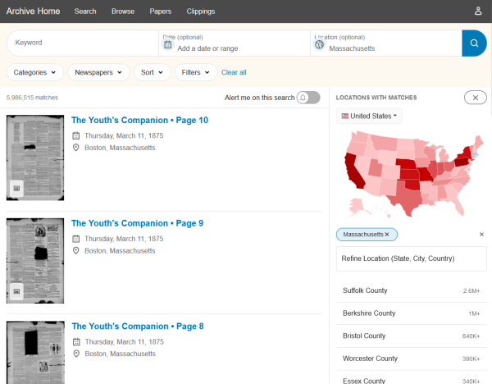The image size is (492, 384).
Task: Click image badge on Page 9 thumbnail
Action: pyautogui.click(x=16, y=291)
